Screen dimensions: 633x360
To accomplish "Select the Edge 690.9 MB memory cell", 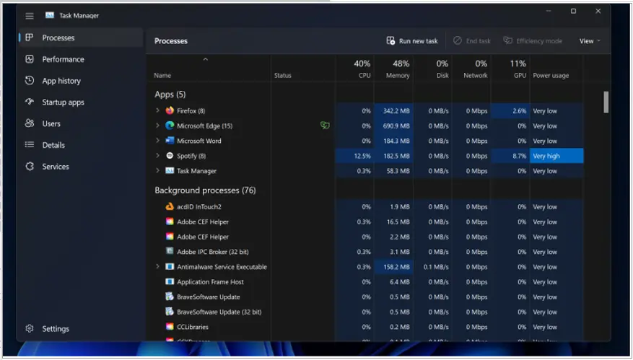I will pyautogui.click(x=393, y=126).
